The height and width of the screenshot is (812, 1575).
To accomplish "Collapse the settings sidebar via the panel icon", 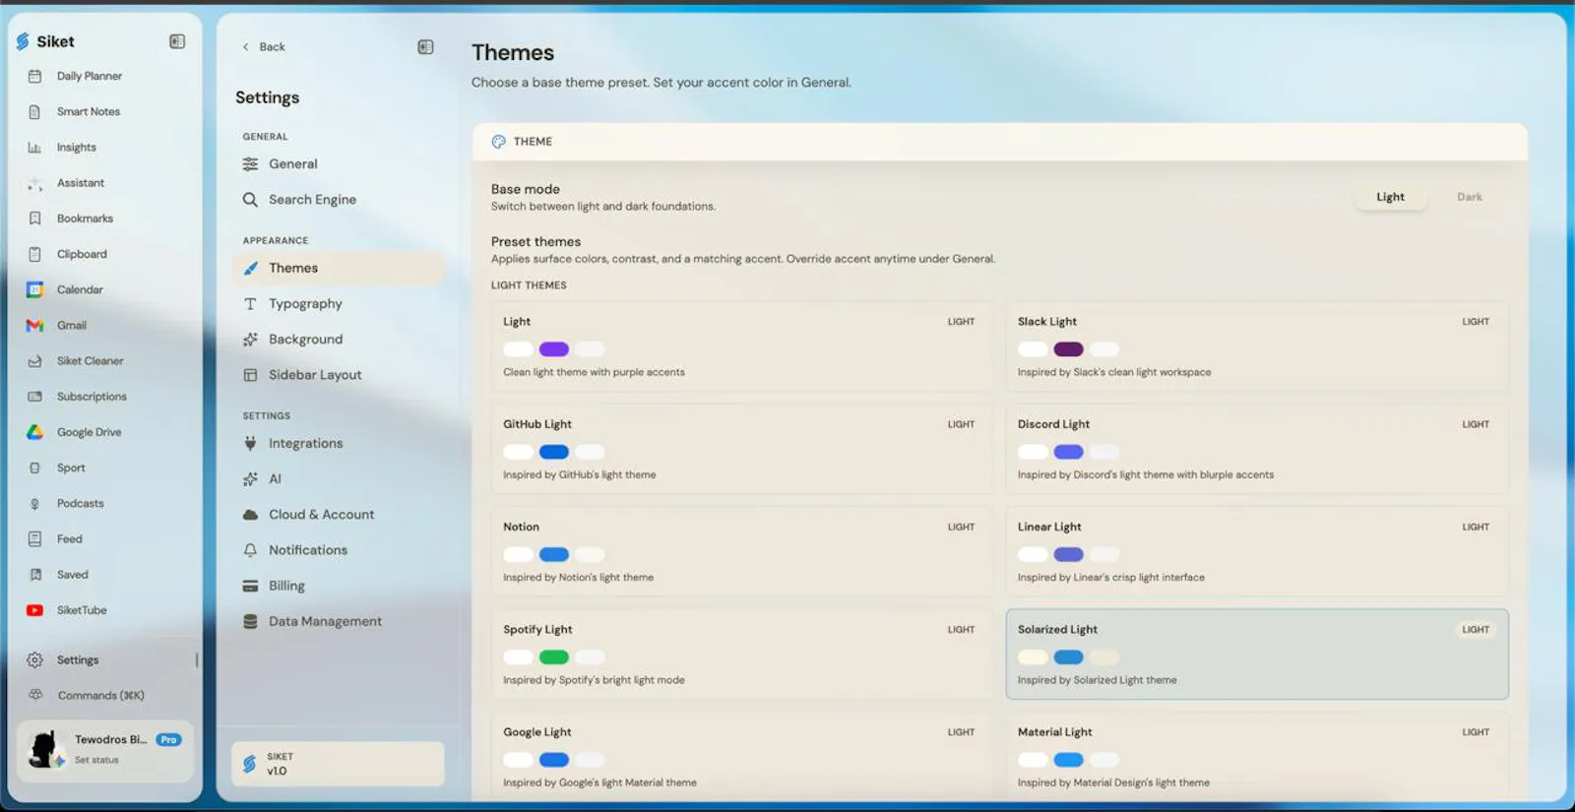I will [425, 46].
